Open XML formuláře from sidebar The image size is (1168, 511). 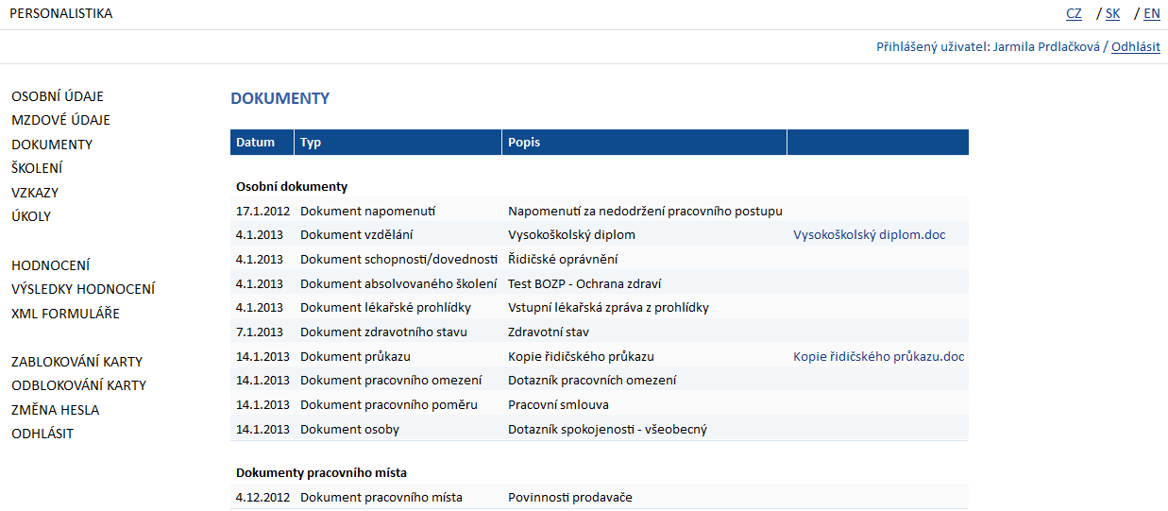tap(65, 314)
